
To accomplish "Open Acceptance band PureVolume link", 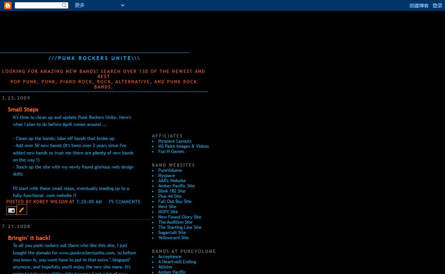I will click(x=170, y=257).
